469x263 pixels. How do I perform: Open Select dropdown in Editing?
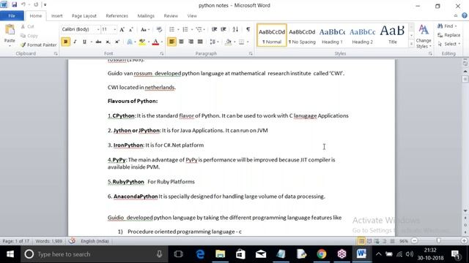pyautogui.click(x=449, y=44)
